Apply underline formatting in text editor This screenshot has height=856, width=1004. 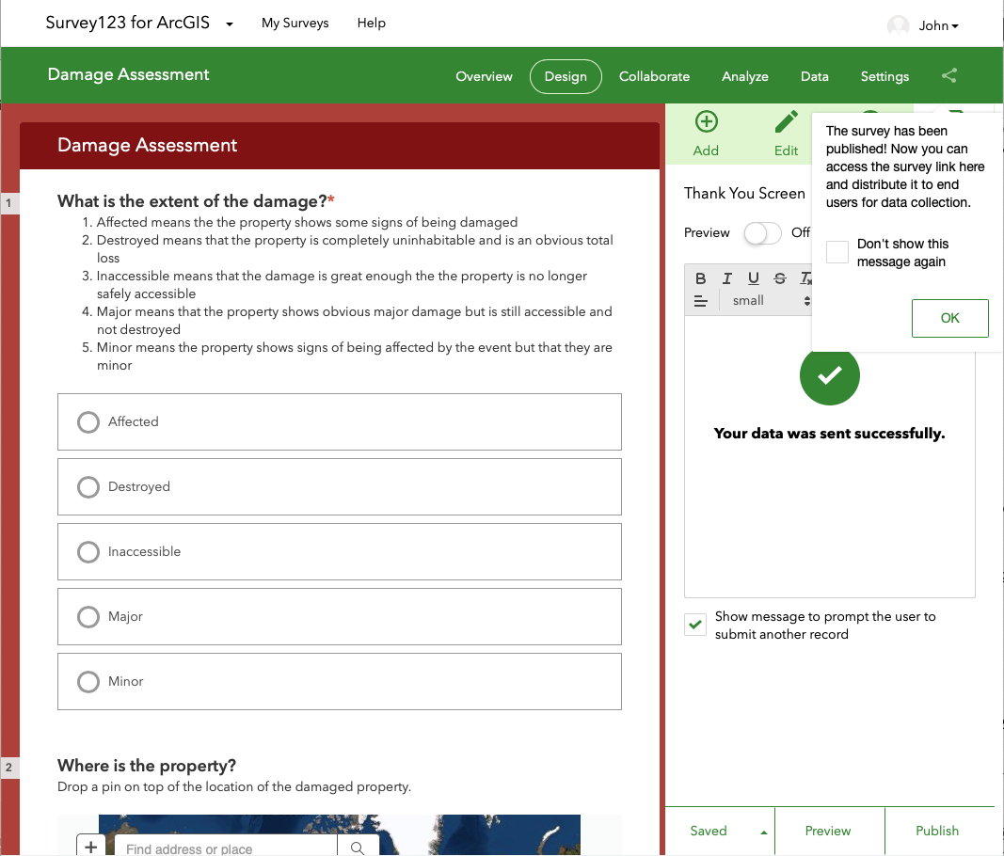coord(753,277)
